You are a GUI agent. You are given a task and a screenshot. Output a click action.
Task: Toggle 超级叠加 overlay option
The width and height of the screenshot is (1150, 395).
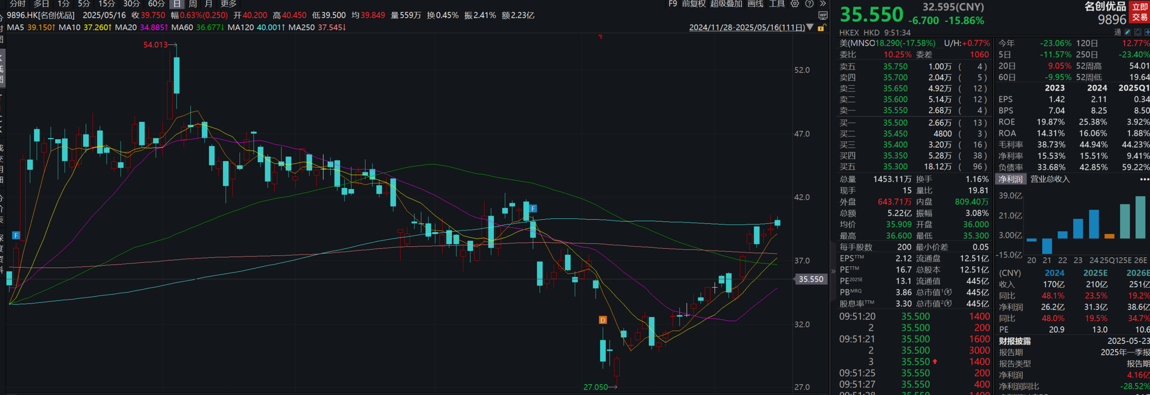point(726,4)
